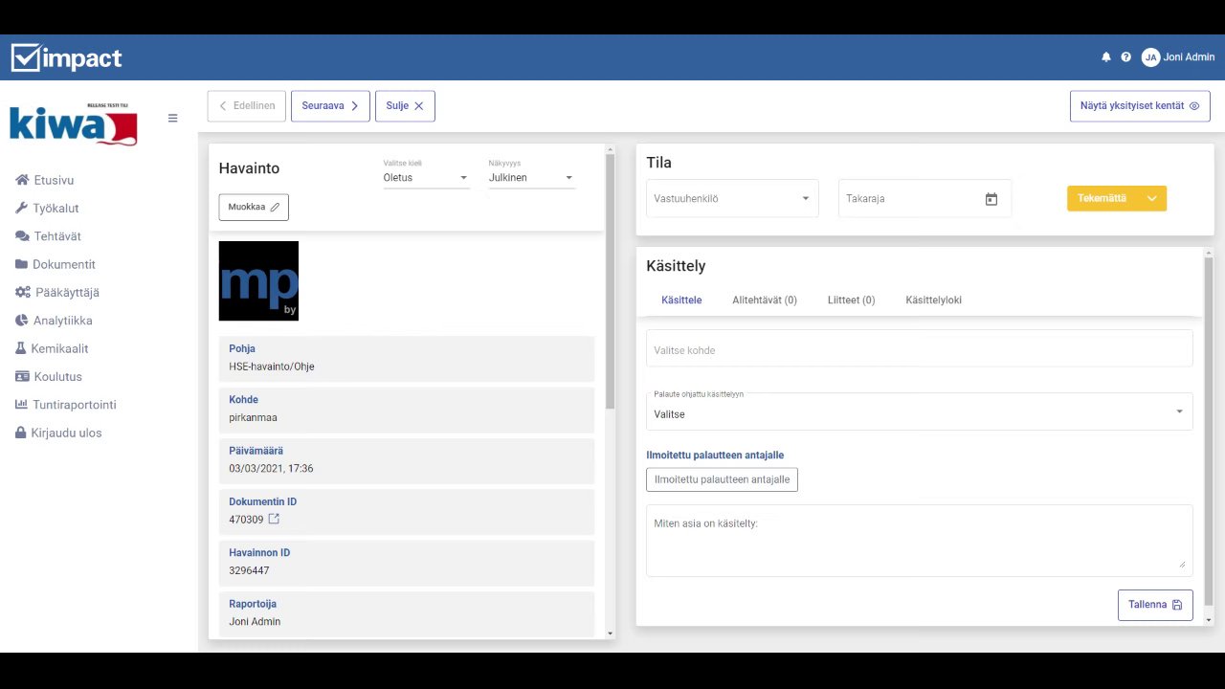Open the JA user avatar
The width and height of the screenshot is (1225, 689).
click(x=1150, y=57)
